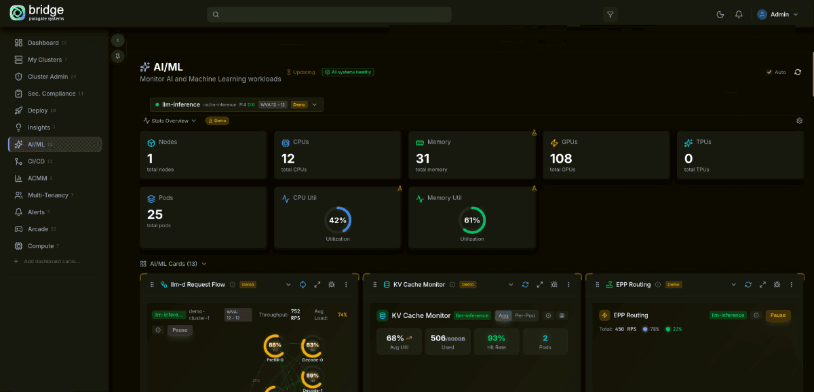Screen dimensions: 814x392
Task: Open Sec. Compliance section
Action: [x=55, y=94]
